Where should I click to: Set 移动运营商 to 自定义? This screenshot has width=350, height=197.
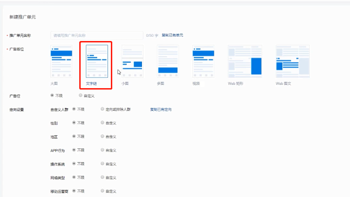click(102, 191)
